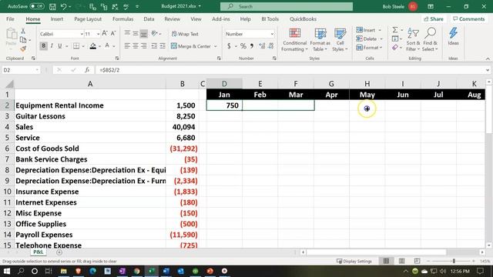Click the Center alignment icon
This screenshot has height=277, width=493.
tap(136, 46)
